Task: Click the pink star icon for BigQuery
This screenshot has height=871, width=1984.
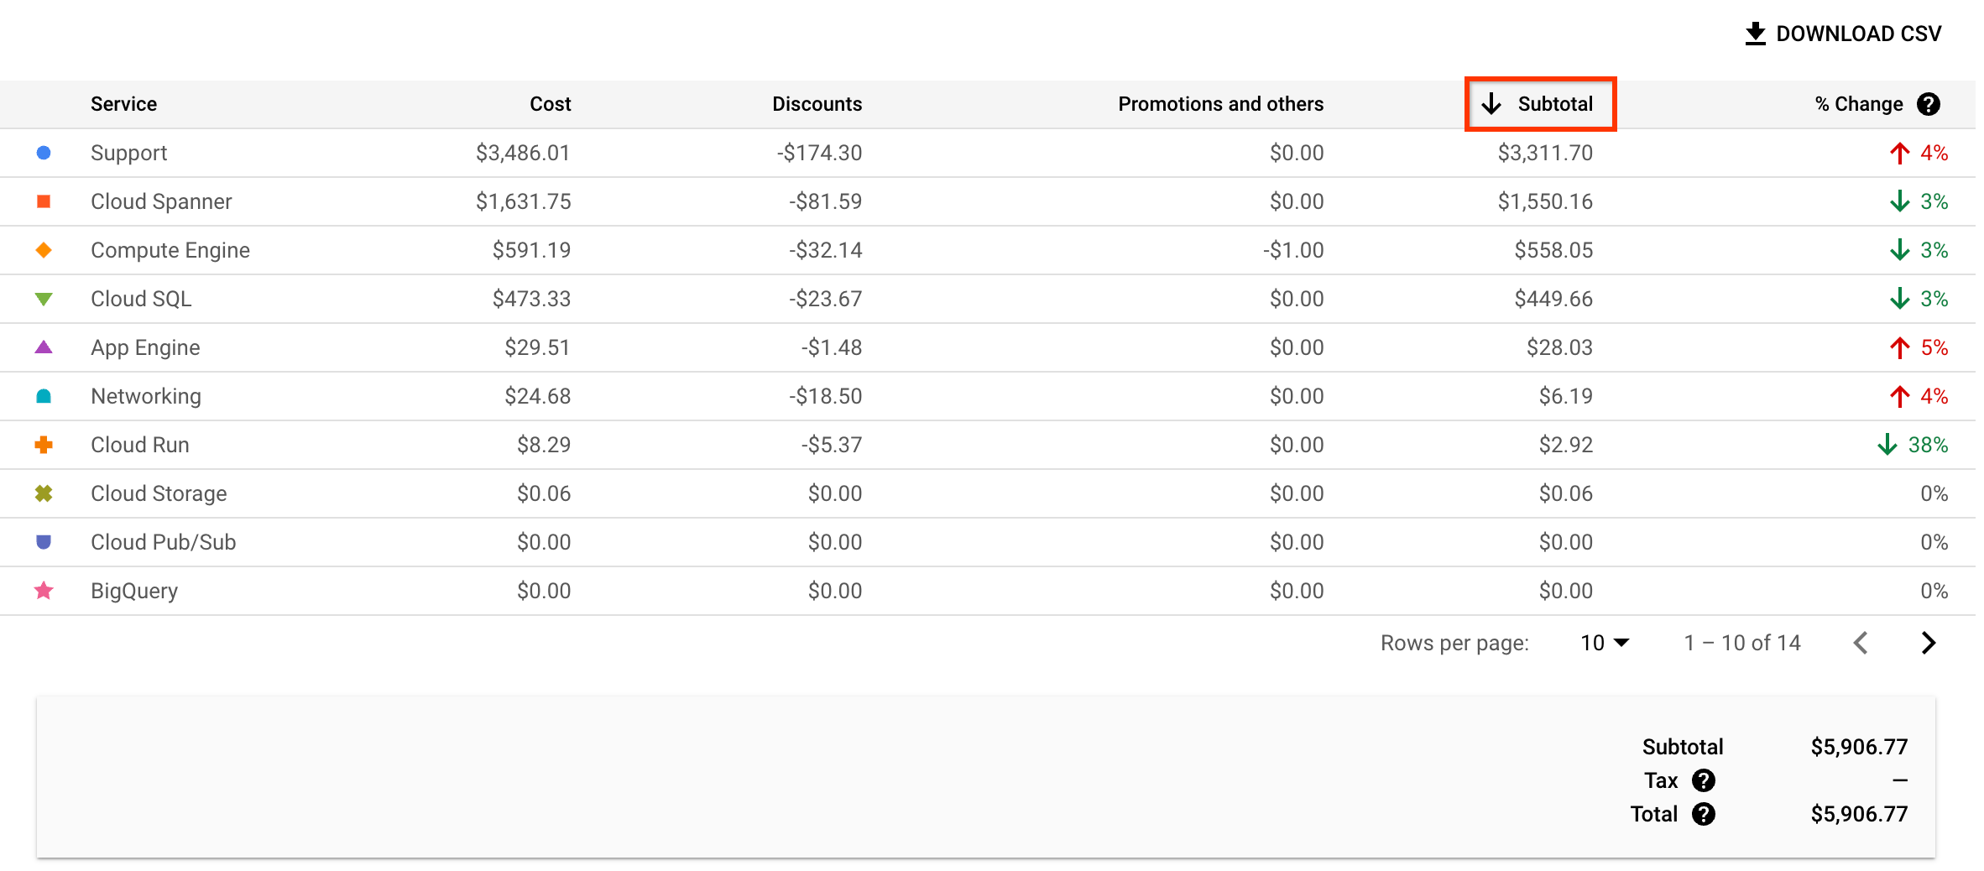Action: pyautogui.click(x=44, y=591)
